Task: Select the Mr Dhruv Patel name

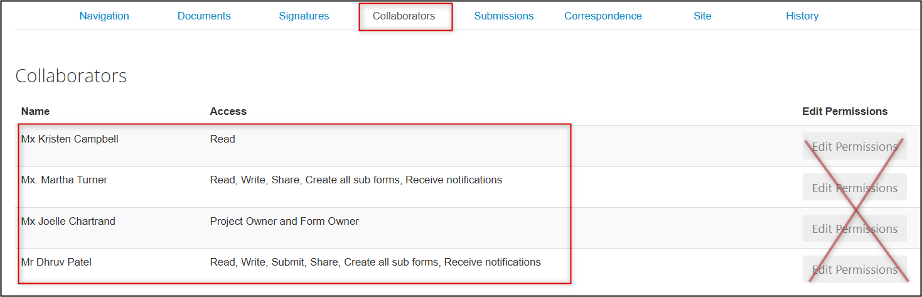Action: [x=56, y=262]
